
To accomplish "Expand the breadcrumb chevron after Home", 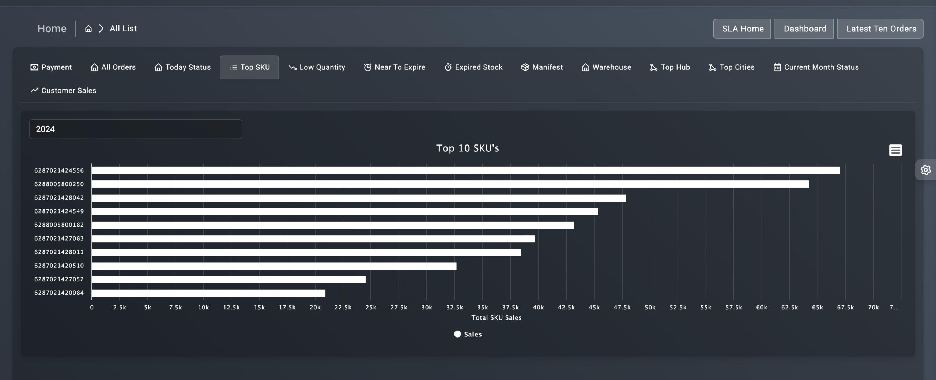I will (x=102, y=28).
